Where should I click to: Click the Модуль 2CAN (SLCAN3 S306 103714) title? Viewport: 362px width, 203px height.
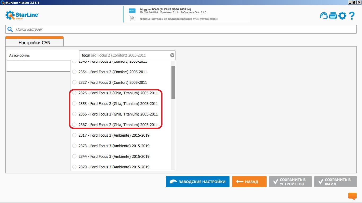[165, 9]
